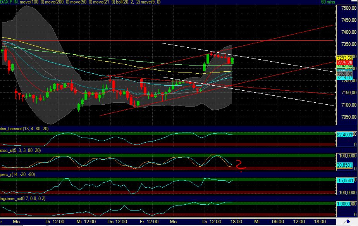Viewport: 358px width, 226px height.
Task: Select the perc_r(14, -20, -80) panel title
Action: 17,174
